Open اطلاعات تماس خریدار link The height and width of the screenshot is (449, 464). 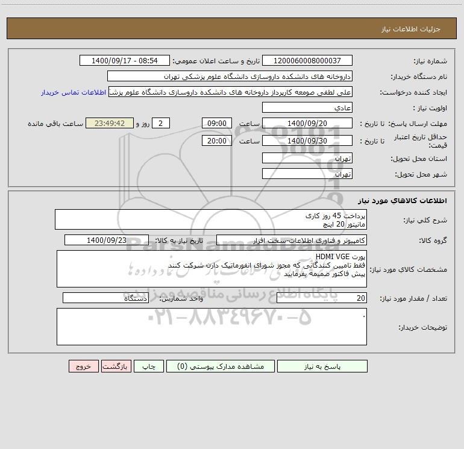[x=74, y=92]
